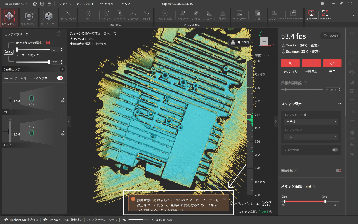Image resolution: width=358 pixels, height=224 pixels.
Task: Select the オーバー overlap detection tool
Action: click(119, 15)
